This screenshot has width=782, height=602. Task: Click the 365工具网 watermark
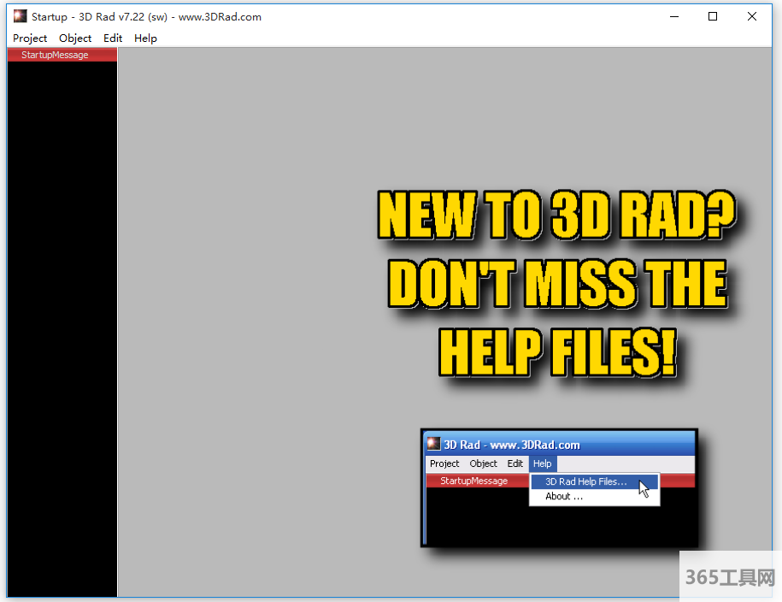coord(730,578)
